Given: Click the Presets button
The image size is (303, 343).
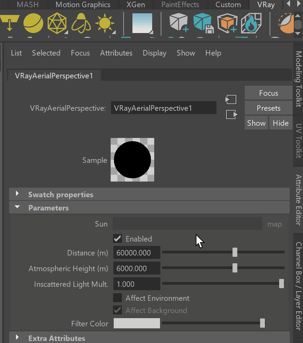Looking at the screenshot, I should click(x=269, y=108).
